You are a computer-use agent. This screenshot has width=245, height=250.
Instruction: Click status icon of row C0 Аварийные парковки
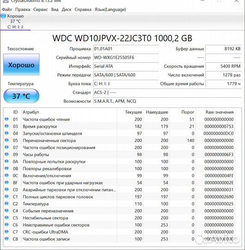pyautogui.click(x=6, y=189)
